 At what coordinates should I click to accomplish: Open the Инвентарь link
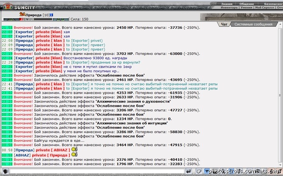tap(229, 8)
